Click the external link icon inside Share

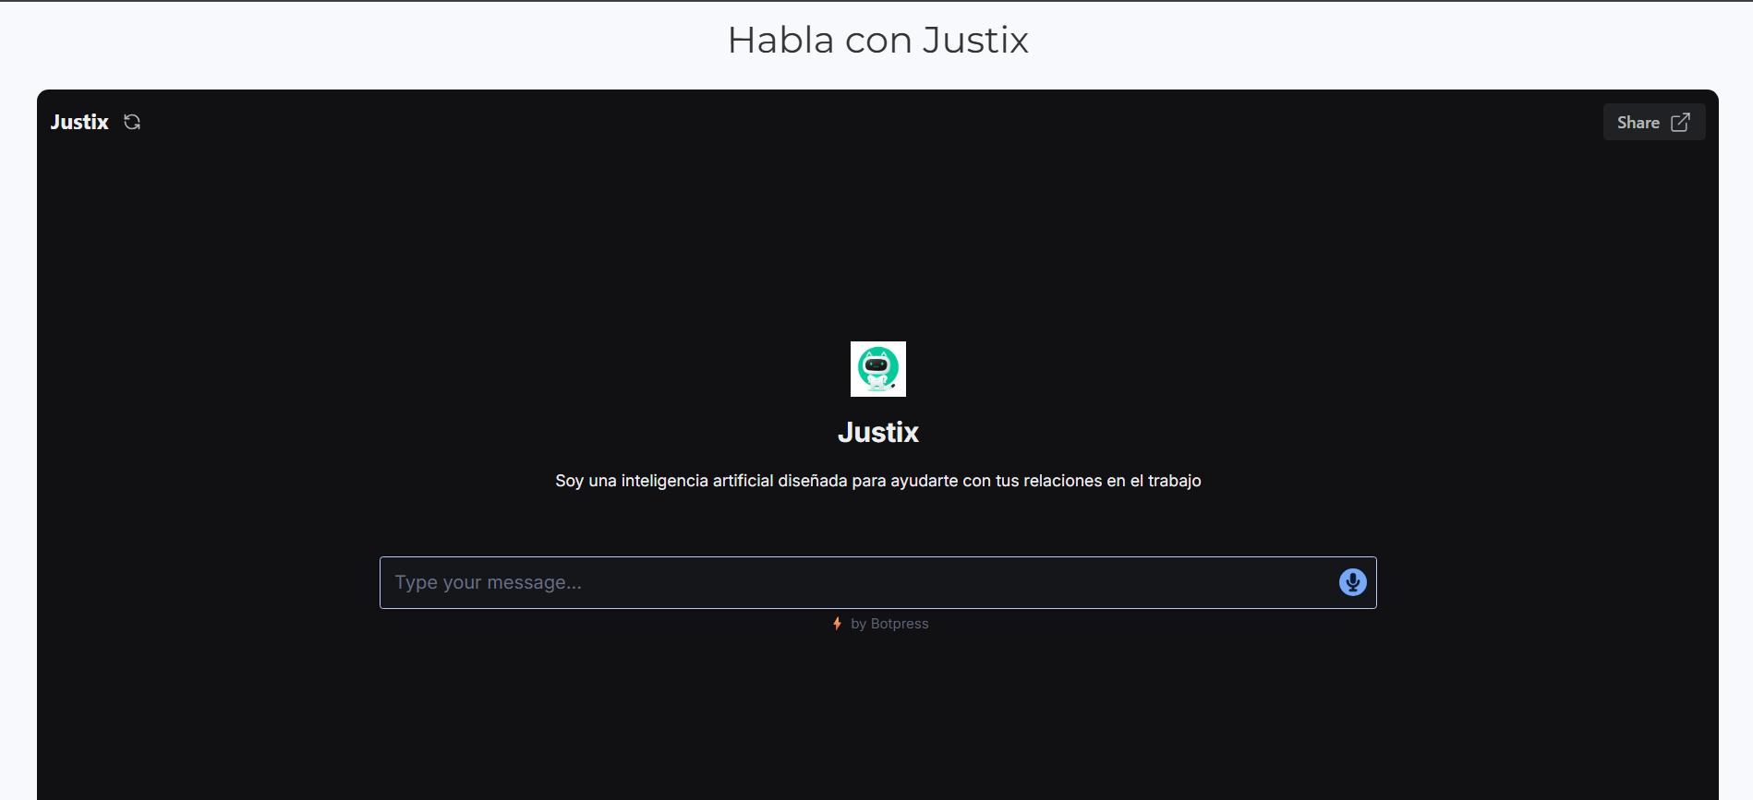pos(1680,123)
